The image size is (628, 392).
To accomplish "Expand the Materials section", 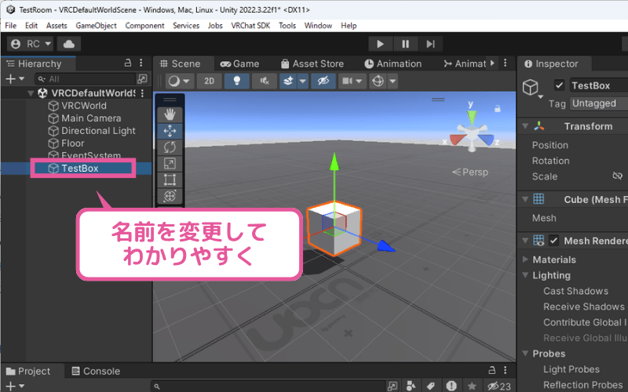I will click(x=525, y=260).
